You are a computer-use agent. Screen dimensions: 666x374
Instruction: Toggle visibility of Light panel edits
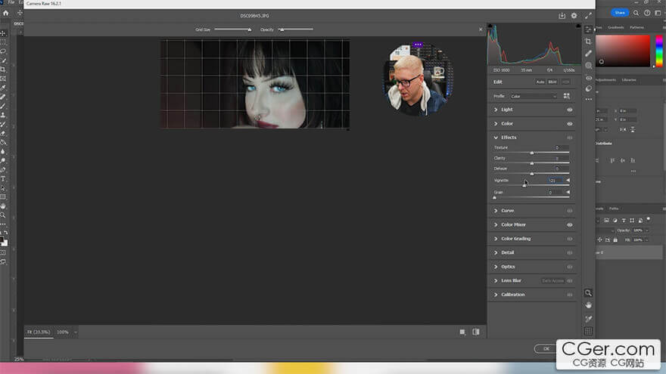(569, 110)
